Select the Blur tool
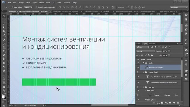This screenshot has height=107, width=190. pos(4,63)
